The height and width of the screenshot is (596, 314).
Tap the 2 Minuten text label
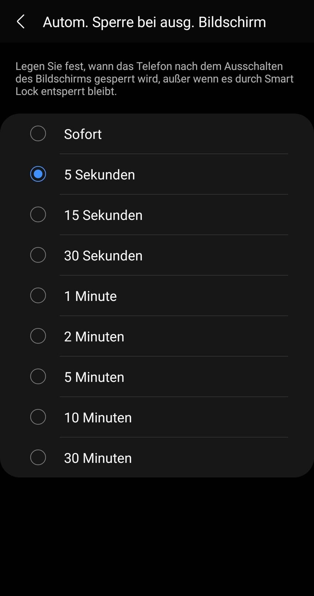pyautogui.click(x=94, y=337)
